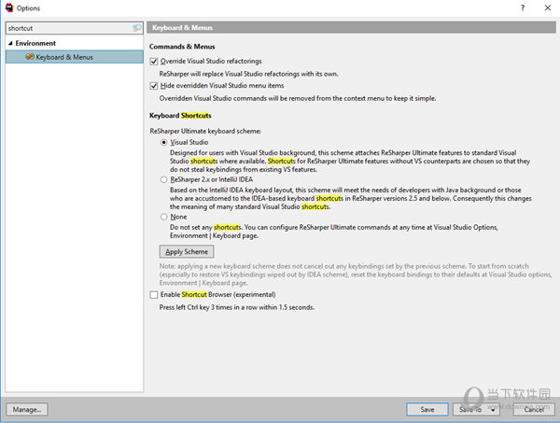Viewport: 560px width, 423px height.
Task: Toggle Hide overridden Visual Studio menu items
Action: click(x=154, y=86)
